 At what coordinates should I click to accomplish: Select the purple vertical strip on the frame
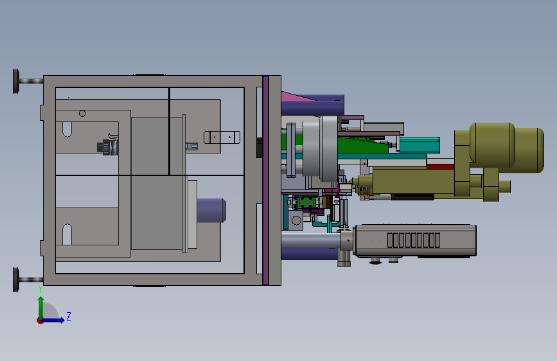265,180
